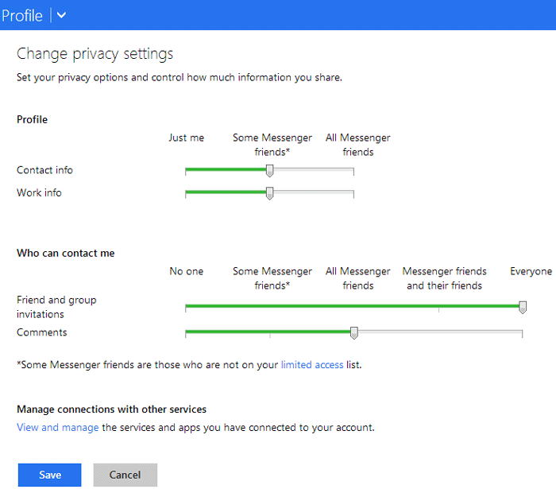The height and width of the screenshot is (489, 556).
Task: Click the 'Change privacy settings' heading
Action: [x=95, y=54]
